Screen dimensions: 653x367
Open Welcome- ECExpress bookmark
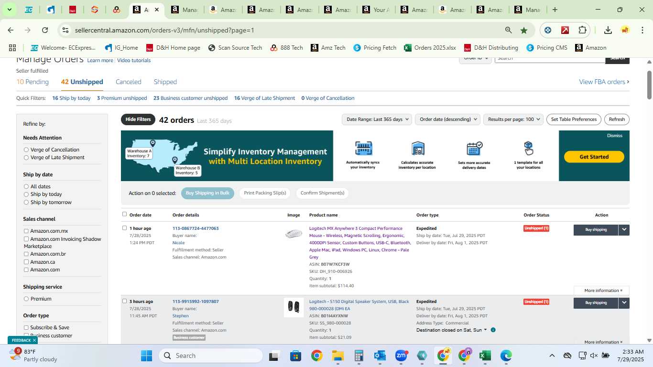[63, 48]
